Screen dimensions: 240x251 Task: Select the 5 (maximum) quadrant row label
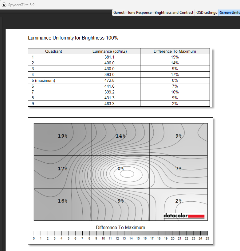(43, 80)
